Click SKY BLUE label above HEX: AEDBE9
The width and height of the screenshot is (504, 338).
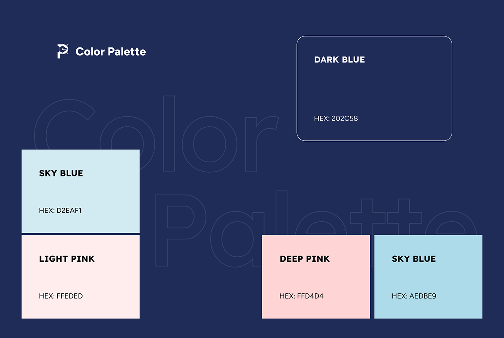(x=413, y=259)
